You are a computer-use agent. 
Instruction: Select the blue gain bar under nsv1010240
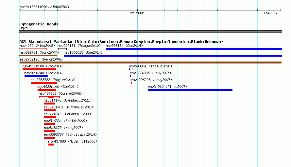[36, 76]
